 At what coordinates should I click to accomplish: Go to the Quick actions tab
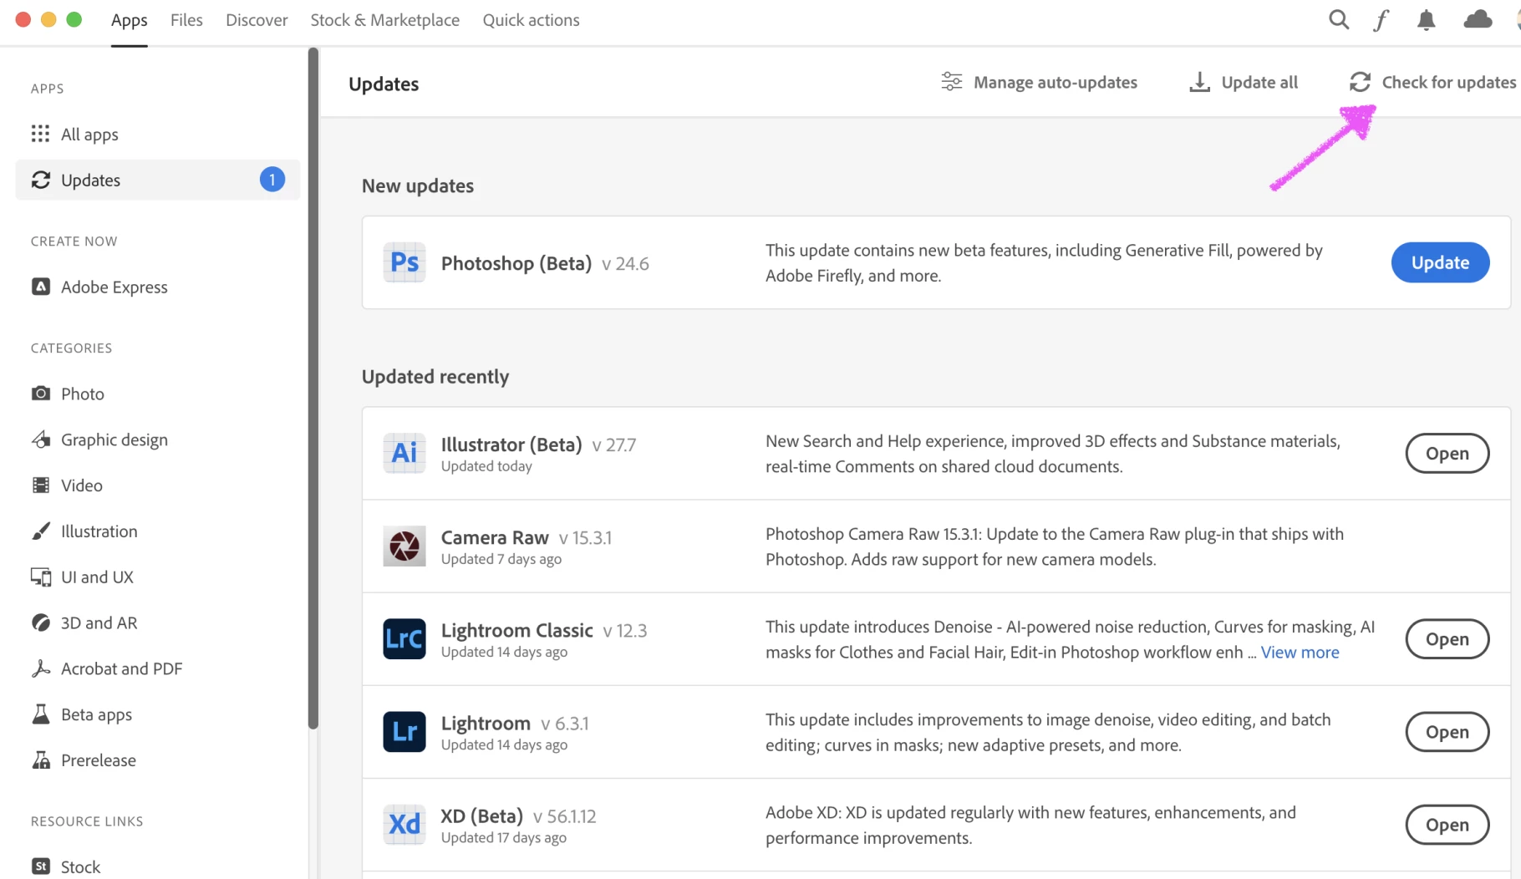tap(531, 20)
